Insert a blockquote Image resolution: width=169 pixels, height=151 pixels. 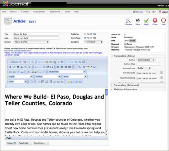[52, 67]
